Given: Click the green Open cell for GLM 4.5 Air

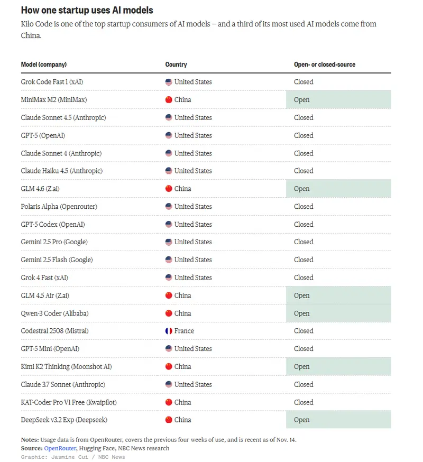Looking at the screenshot, I should [338, 295].
